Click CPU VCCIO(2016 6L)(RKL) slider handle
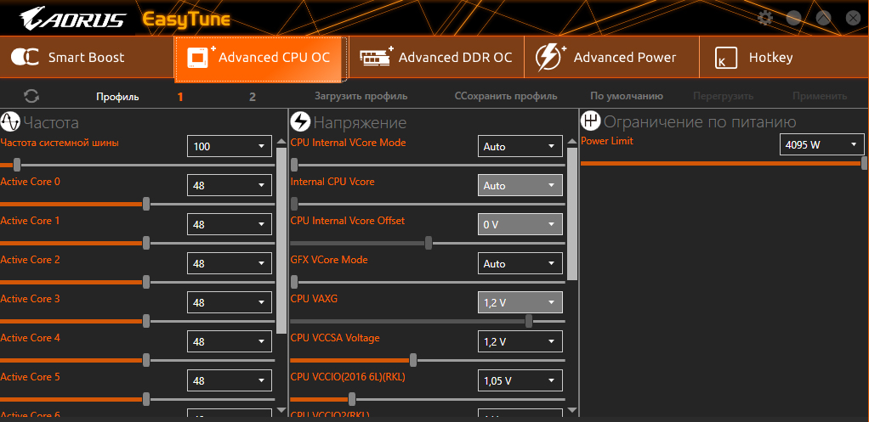This screenshot has height=422, width=869. pos(352,399)
